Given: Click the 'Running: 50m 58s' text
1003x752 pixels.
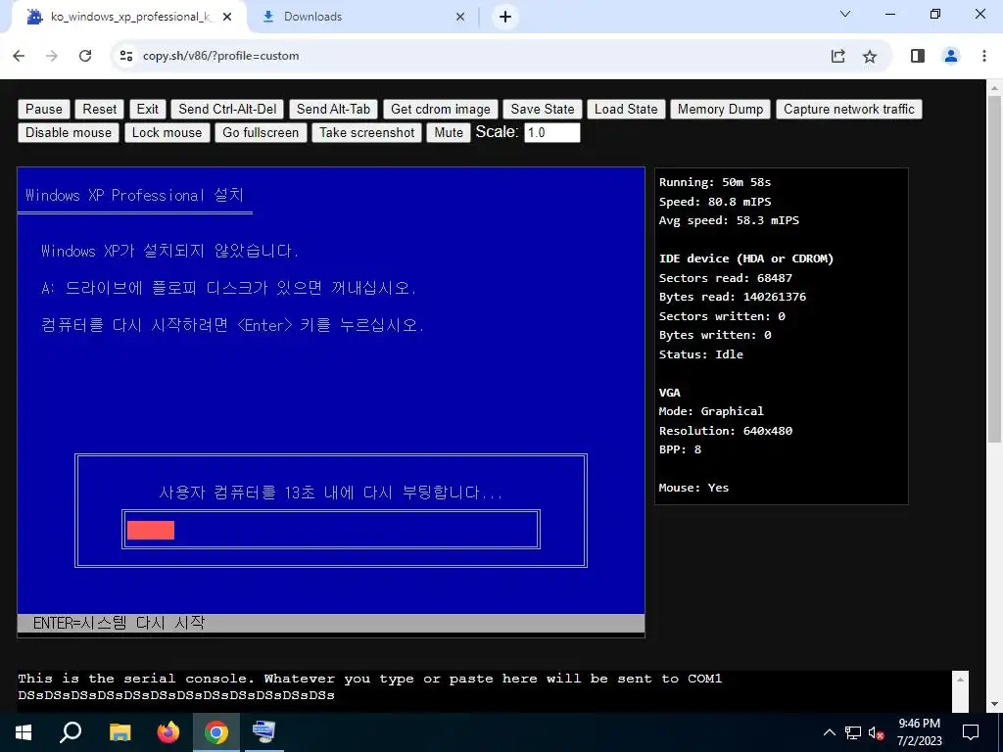Looking at the screenshot, I should click(x=714, y=182).
